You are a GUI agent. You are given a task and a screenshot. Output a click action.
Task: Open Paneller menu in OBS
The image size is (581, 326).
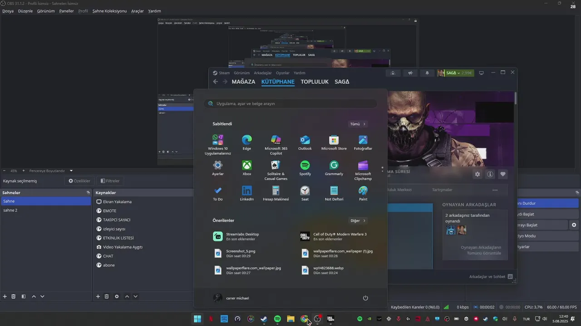coord(66,11)
